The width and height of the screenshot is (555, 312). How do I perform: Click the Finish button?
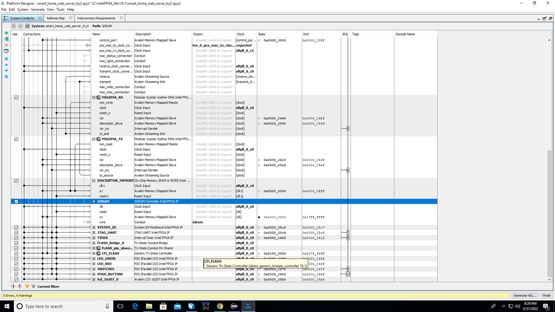click(547, 295)
